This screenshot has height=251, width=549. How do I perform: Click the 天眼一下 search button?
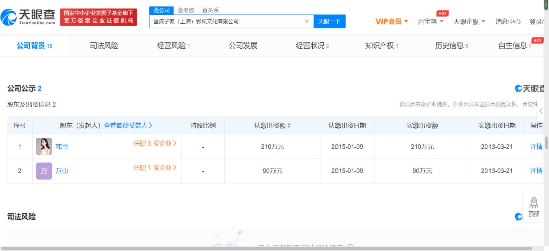point(329,21)
